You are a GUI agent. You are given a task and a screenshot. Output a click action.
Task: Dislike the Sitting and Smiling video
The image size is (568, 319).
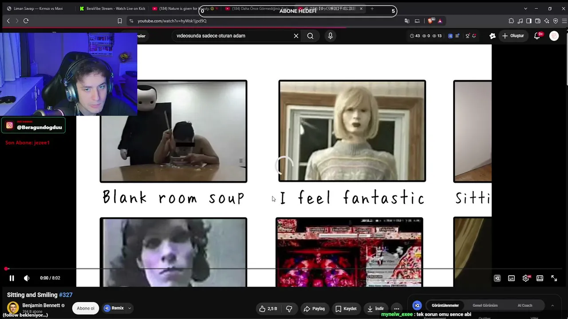[x=289, y=309]
